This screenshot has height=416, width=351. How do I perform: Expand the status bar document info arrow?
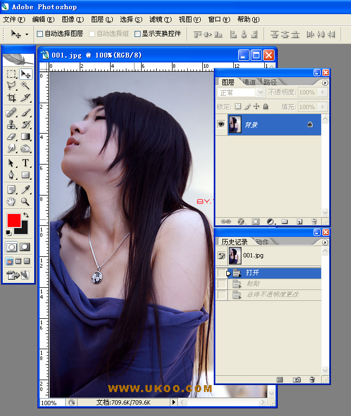[174, 402]
